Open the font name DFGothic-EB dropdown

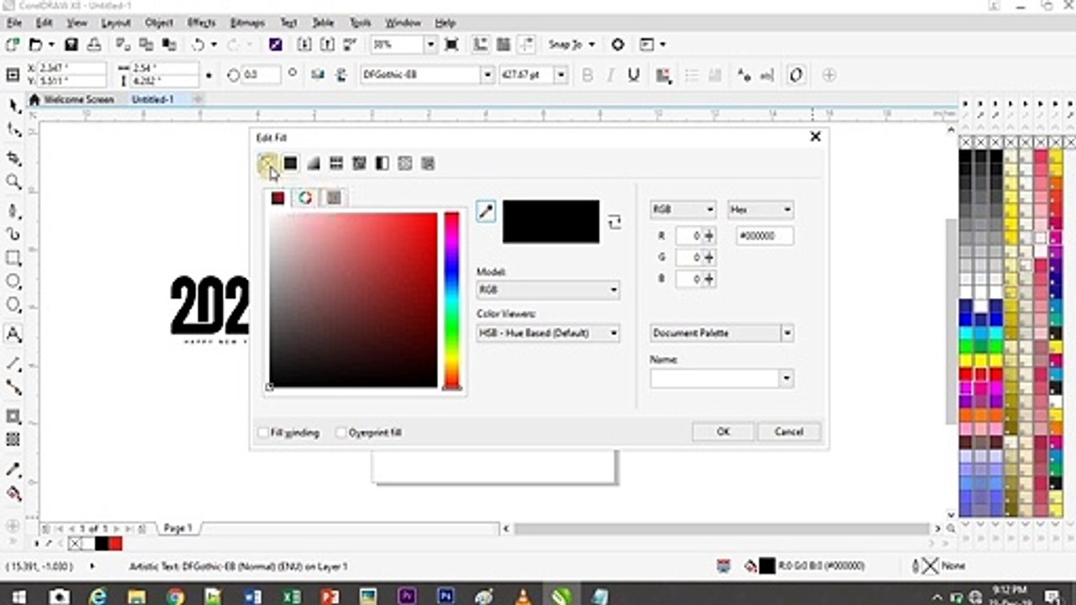point(488,75)
